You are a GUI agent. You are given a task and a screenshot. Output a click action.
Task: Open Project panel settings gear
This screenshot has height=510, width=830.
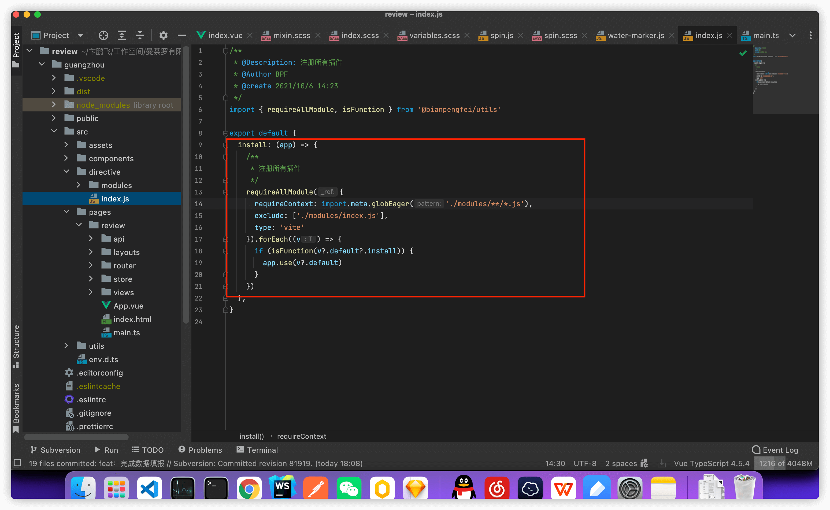(163, 35)
